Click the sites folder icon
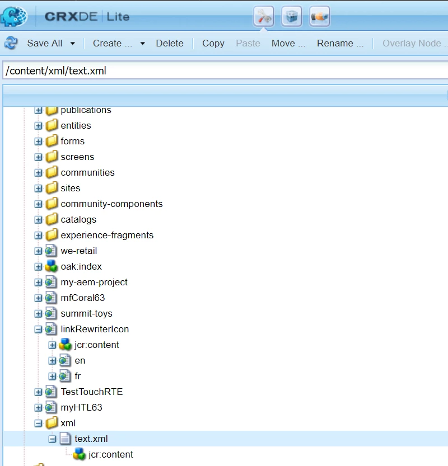This screenshot has width=448, height=466. pos(52,188)
